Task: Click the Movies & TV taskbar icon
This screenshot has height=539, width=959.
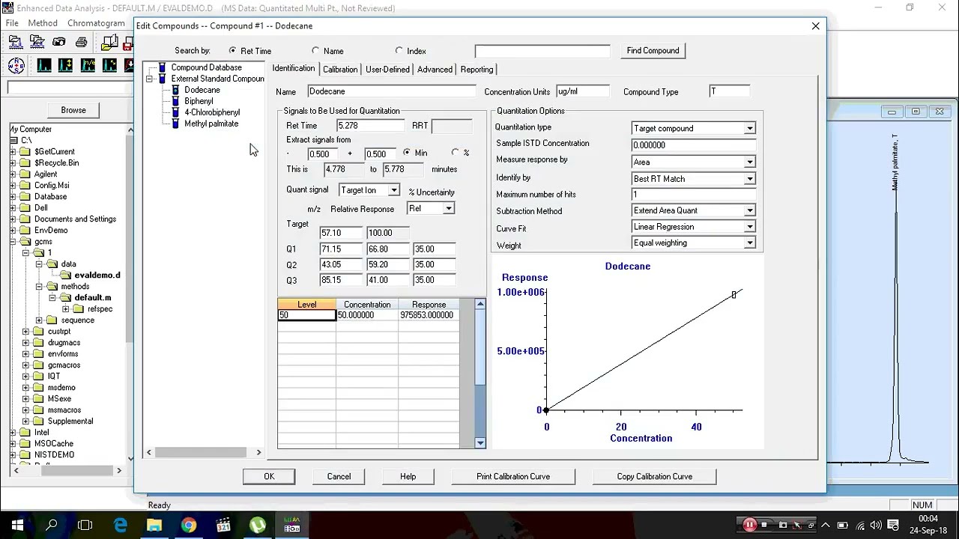Action: pos(223,525)
